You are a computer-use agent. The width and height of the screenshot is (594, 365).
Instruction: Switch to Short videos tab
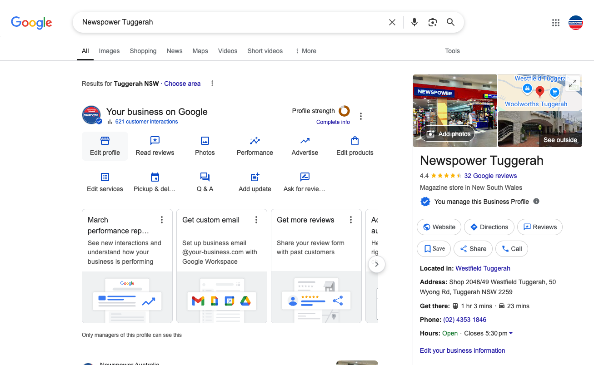(265, 51)
